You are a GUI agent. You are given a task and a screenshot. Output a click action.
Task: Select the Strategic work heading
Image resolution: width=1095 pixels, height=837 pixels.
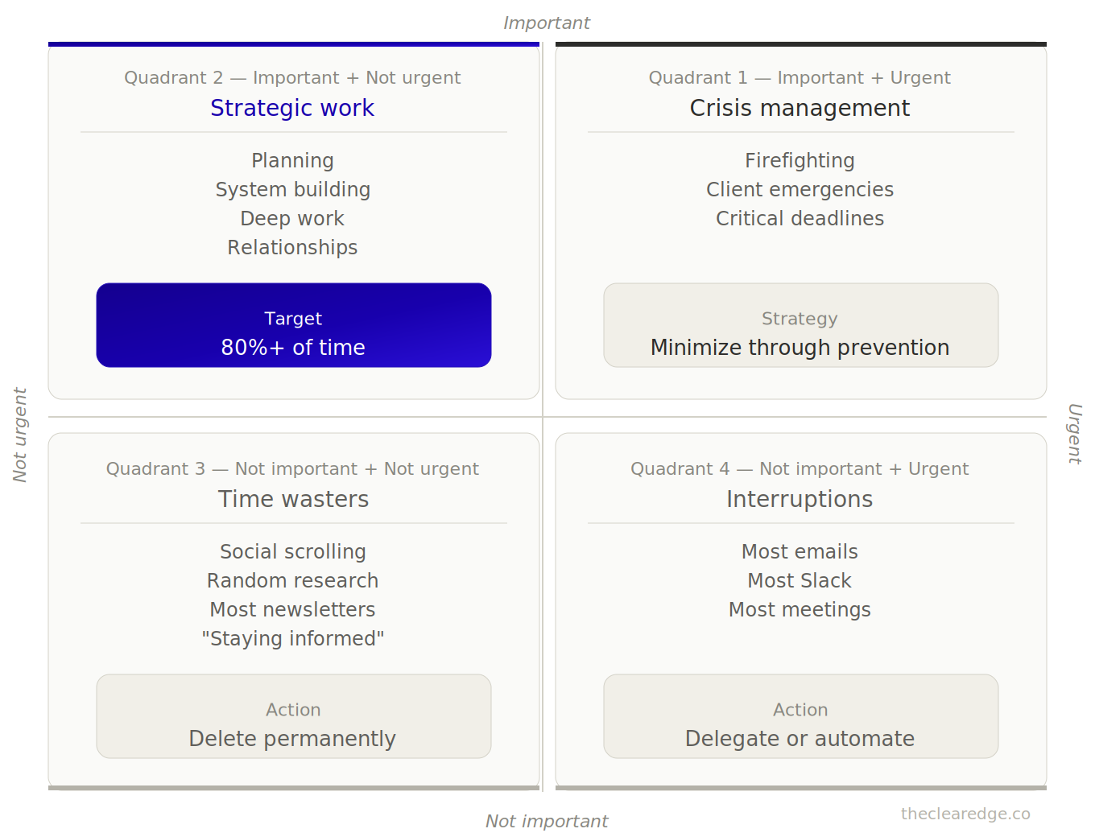pos(292,108)
